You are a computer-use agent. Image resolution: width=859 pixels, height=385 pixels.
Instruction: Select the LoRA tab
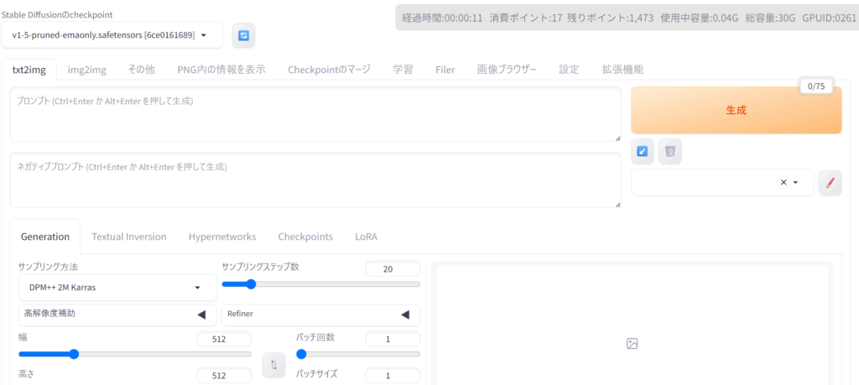coord(366,237)
